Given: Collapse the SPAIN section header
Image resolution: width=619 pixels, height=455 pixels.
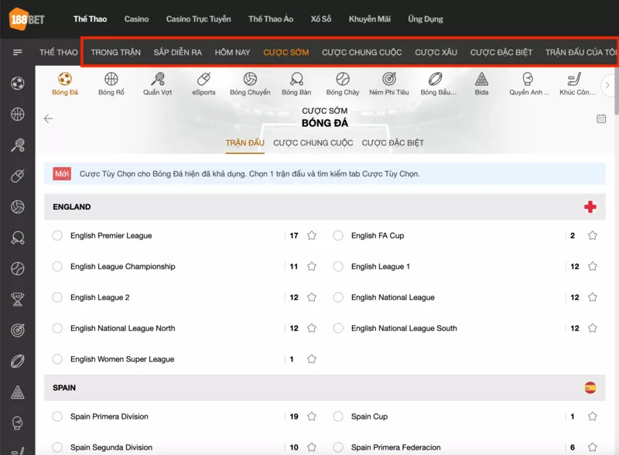Looking at the screenshot, I should 324,388.
